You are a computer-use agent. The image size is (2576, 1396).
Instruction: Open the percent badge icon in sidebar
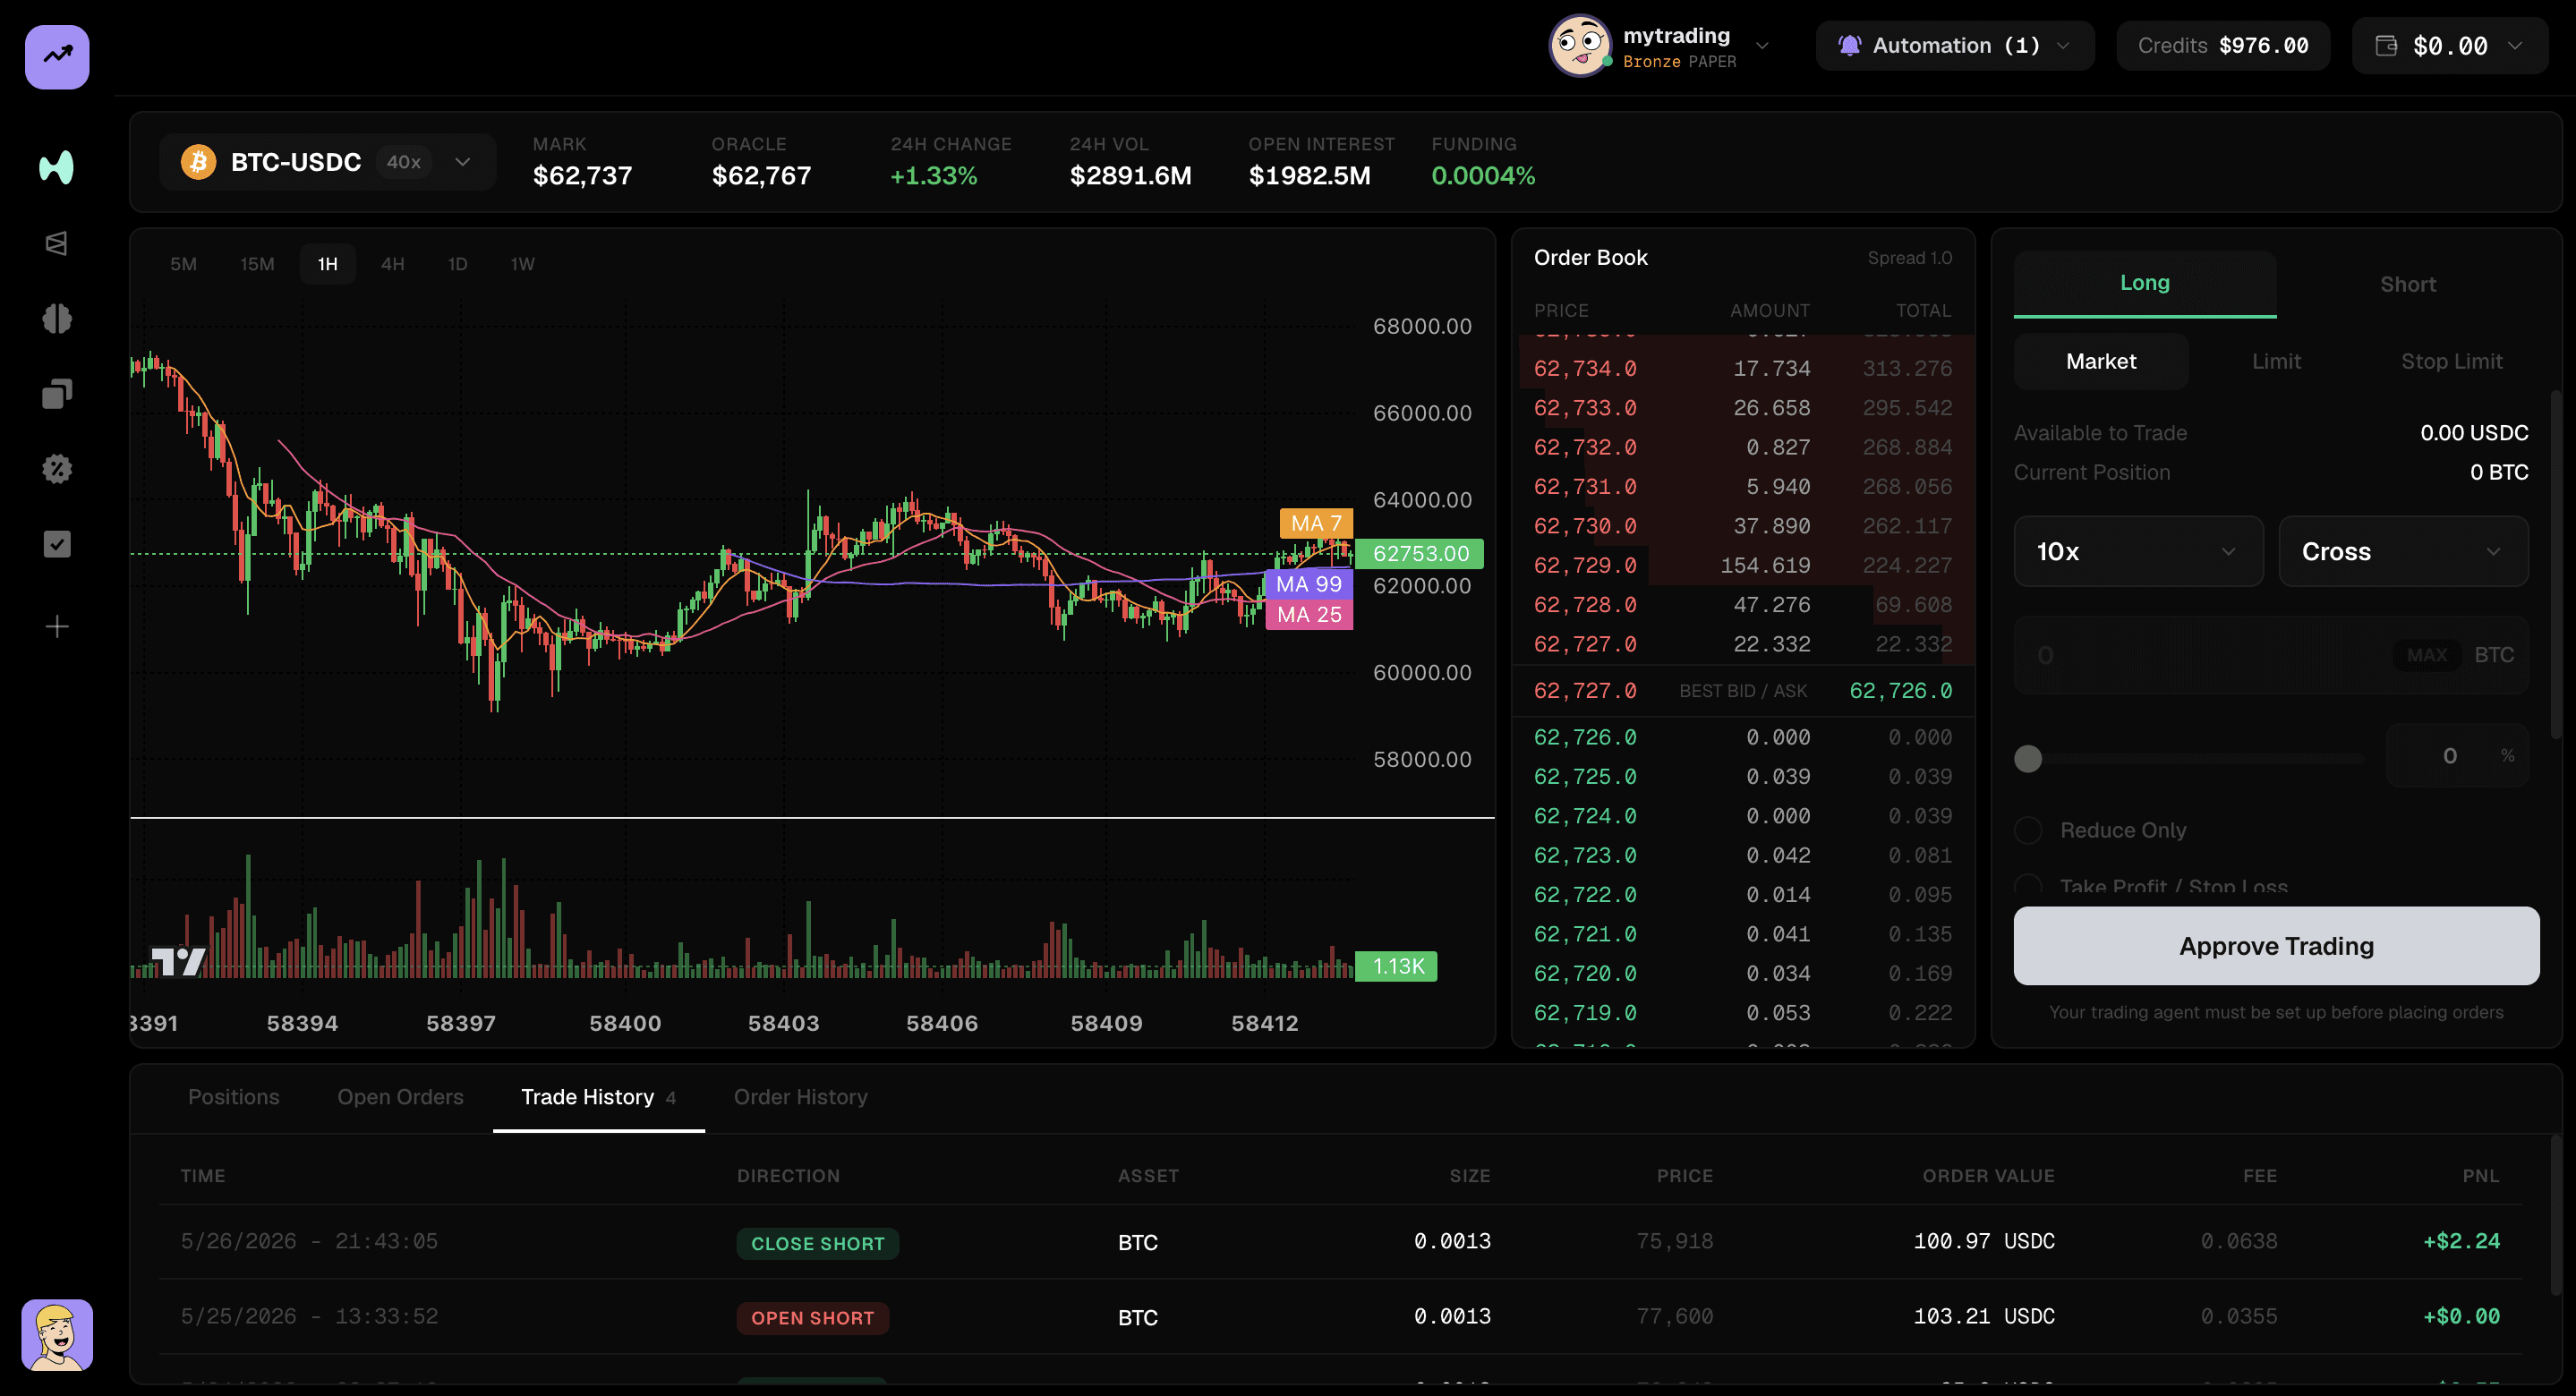pyautogui.click(x=57, y=469)
